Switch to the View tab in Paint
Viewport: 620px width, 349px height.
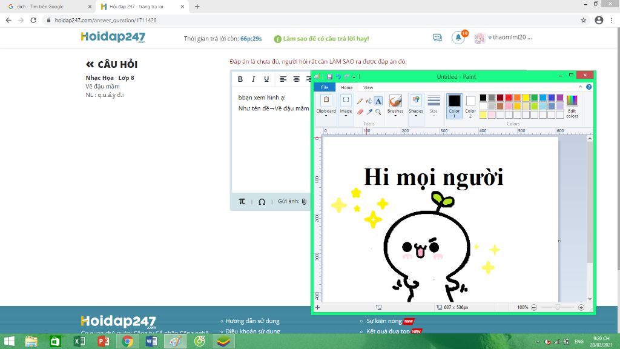pyautogui.click(x=368, y=87)
